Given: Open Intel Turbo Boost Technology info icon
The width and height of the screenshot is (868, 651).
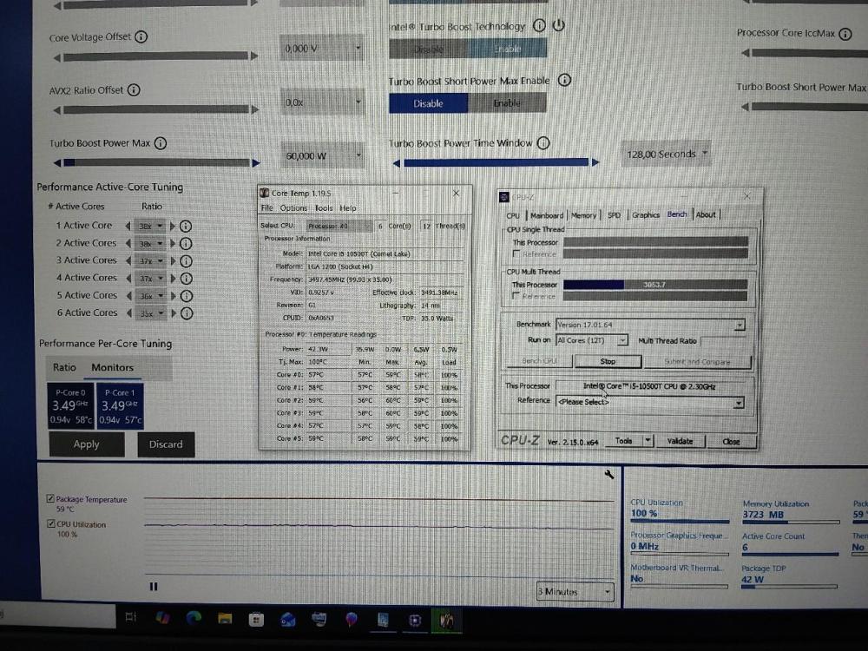Looking at the screenshot, I should [539, 25].
